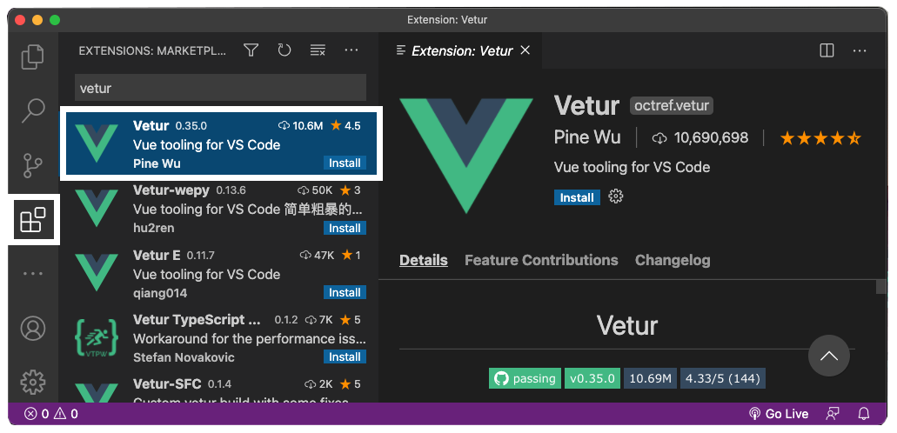The image size is (897, 433).
Task: Split the editor to the right
Action: [x=827, y=50]
